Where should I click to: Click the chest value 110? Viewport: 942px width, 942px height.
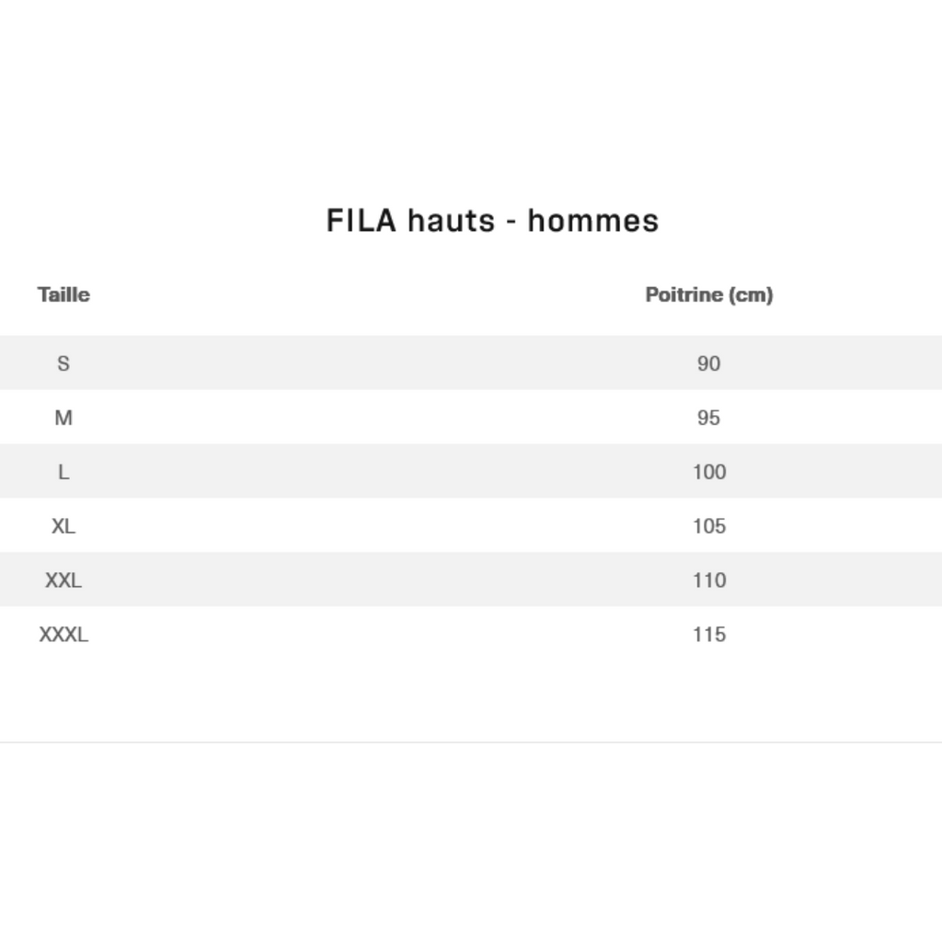[709, 580]
